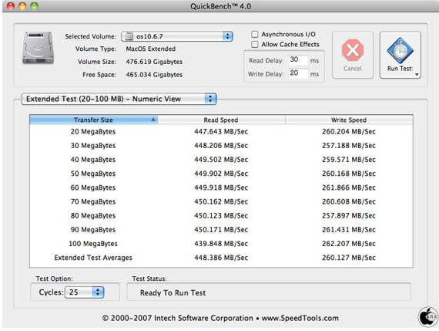
Task: Click read speed value 447.643 MB/Sec
Action: click(221, 132)
